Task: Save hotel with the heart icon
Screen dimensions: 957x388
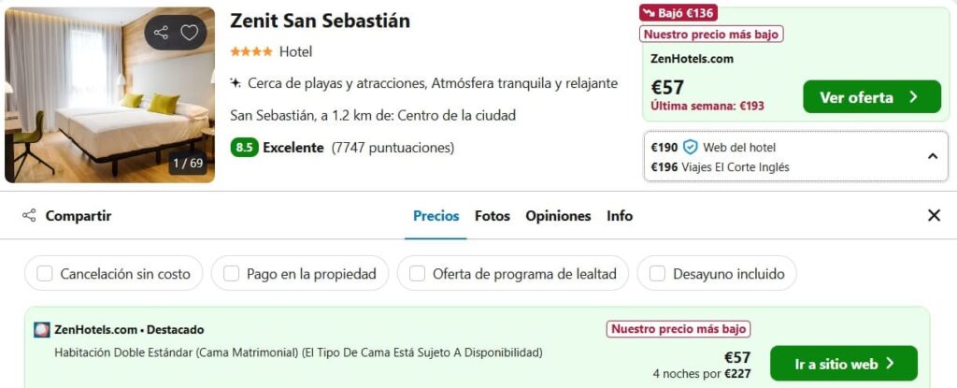Action: 189,33
